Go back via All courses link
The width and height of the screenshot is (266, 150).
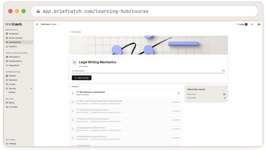click(x=75, y=32)
